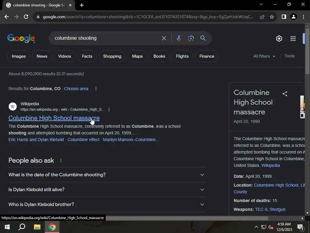Screen dimensions: 310x233
Task: Open the Windows Start menu
Action: (x=7, y=227)
